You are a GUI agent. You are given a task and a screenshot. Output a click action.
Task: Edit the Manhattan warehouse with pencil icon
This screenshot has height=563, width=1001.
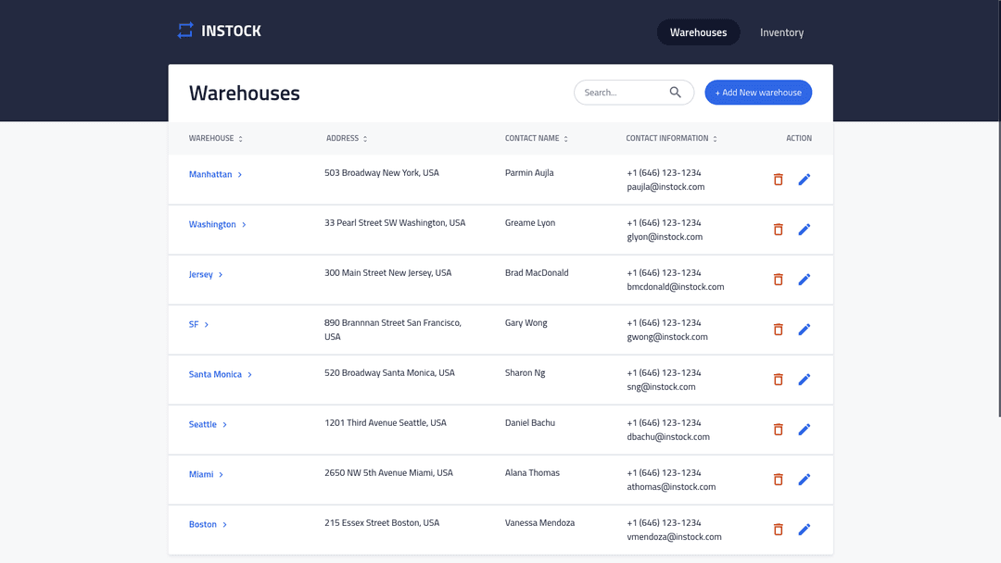(805, 179)
